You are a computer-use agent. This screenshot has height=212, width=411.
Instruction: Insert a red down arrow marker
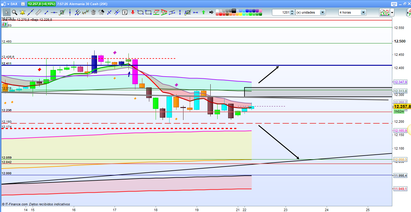click(133, 12)
